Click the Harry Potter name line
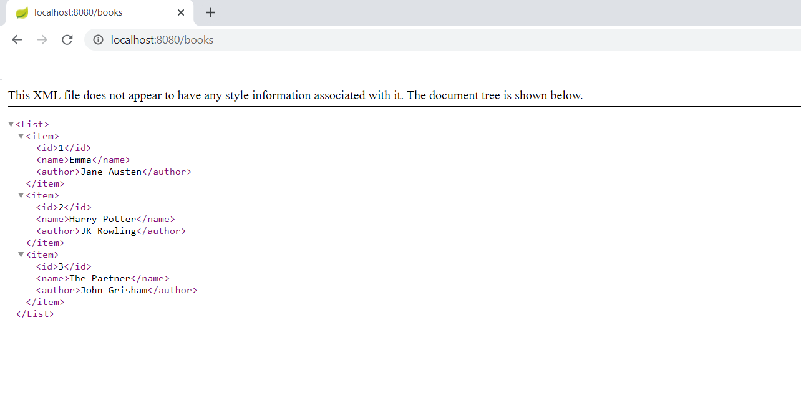The image size is (801, 418). point(105,219)
